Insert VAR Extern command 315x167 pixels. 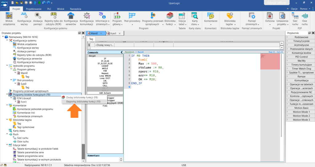105,93
